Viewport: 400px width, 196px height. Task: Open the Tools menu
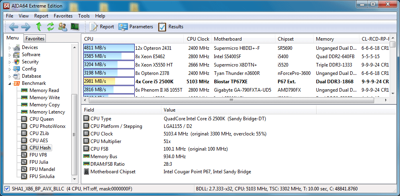[84, 16]
